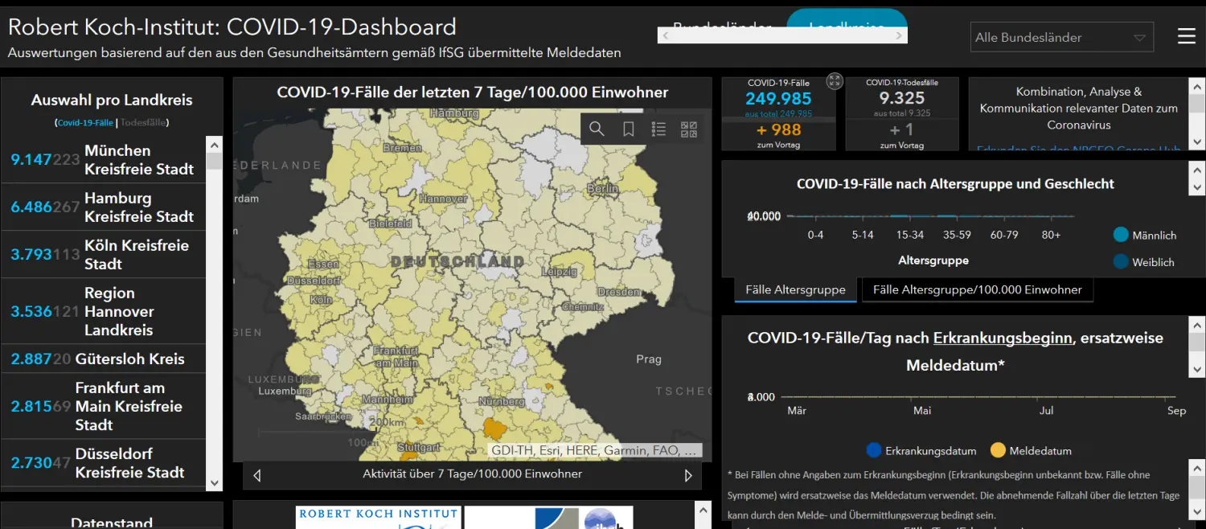
Task: Advance the map carousel with the right arrow
Action: 688,474
